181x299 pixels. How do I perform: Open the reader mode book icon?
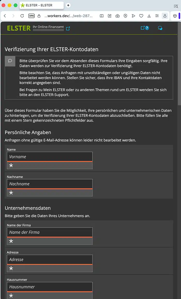(102, 16)
